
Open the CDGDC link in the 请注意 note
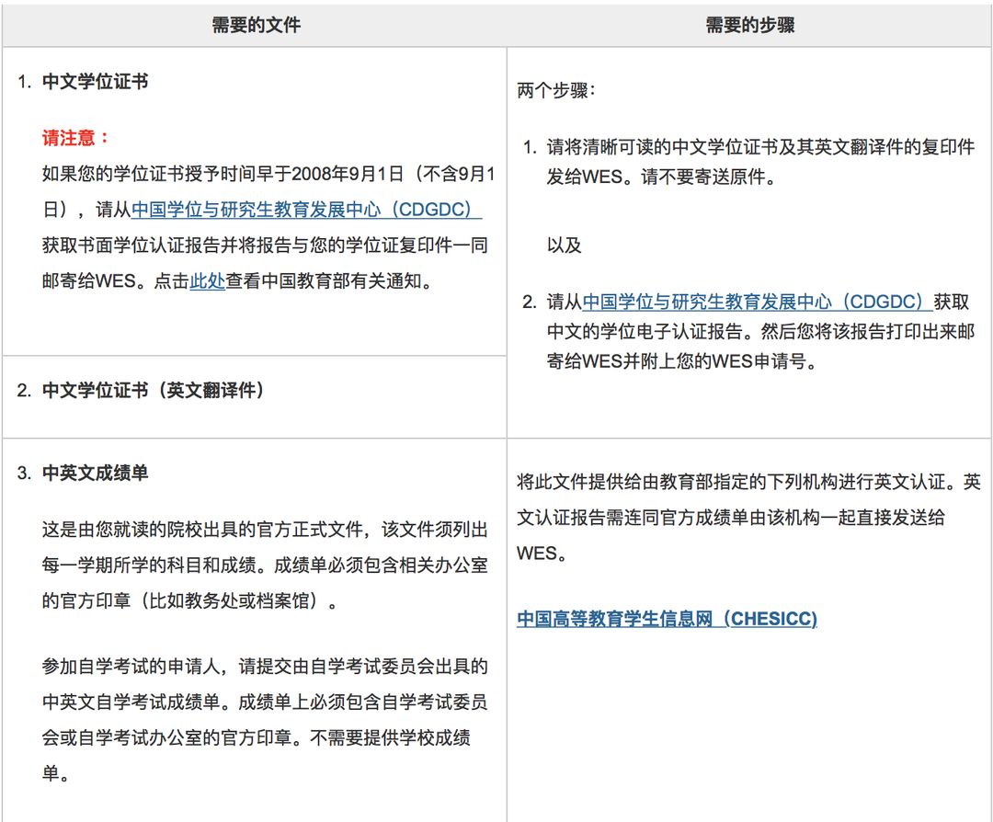[x=306, y=210]
